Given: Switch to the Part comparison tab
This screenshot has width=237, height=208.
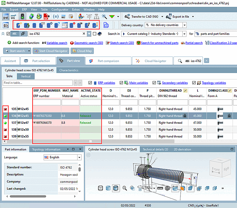Looking at the screenshot, I should coord(109,61).
